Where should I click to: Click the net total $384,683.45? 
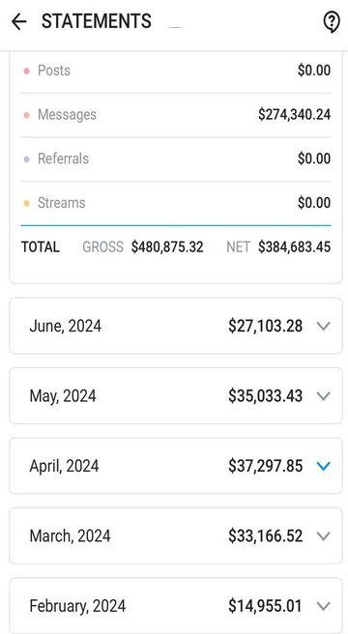point(295,247)
